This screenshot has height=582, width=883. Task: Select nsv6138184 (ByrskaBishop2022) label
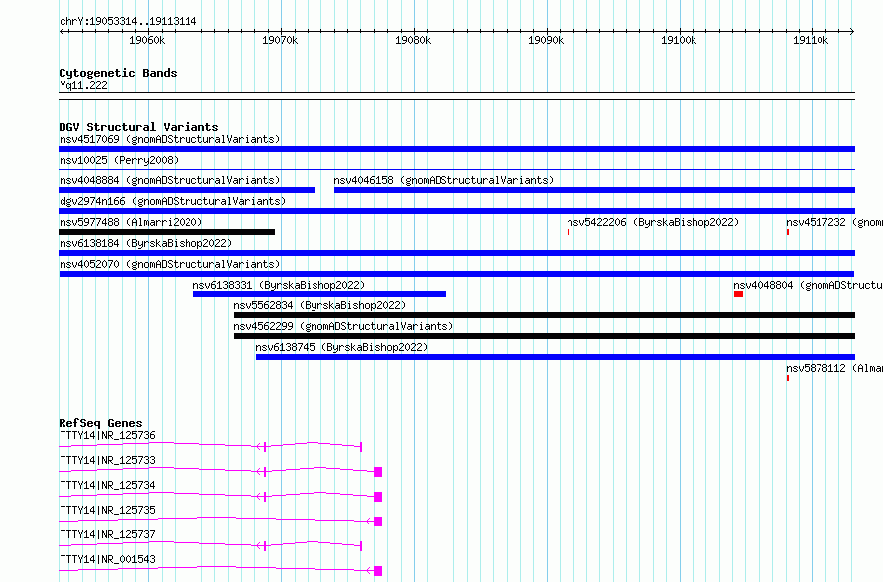point(146,243)
